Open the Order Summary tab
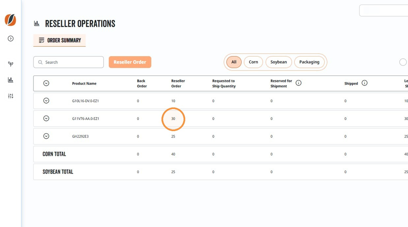 [x=59, y=40]
